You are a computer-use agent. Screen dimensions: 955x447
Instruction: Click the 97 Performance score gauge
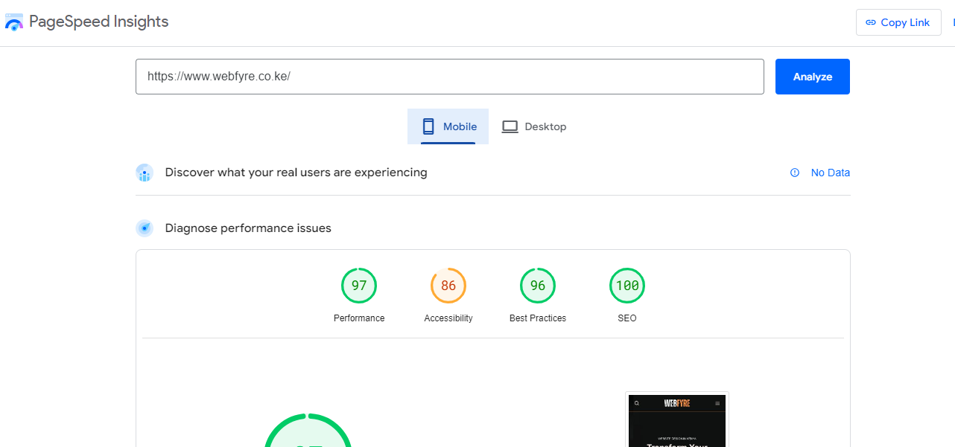pos(359,285)
